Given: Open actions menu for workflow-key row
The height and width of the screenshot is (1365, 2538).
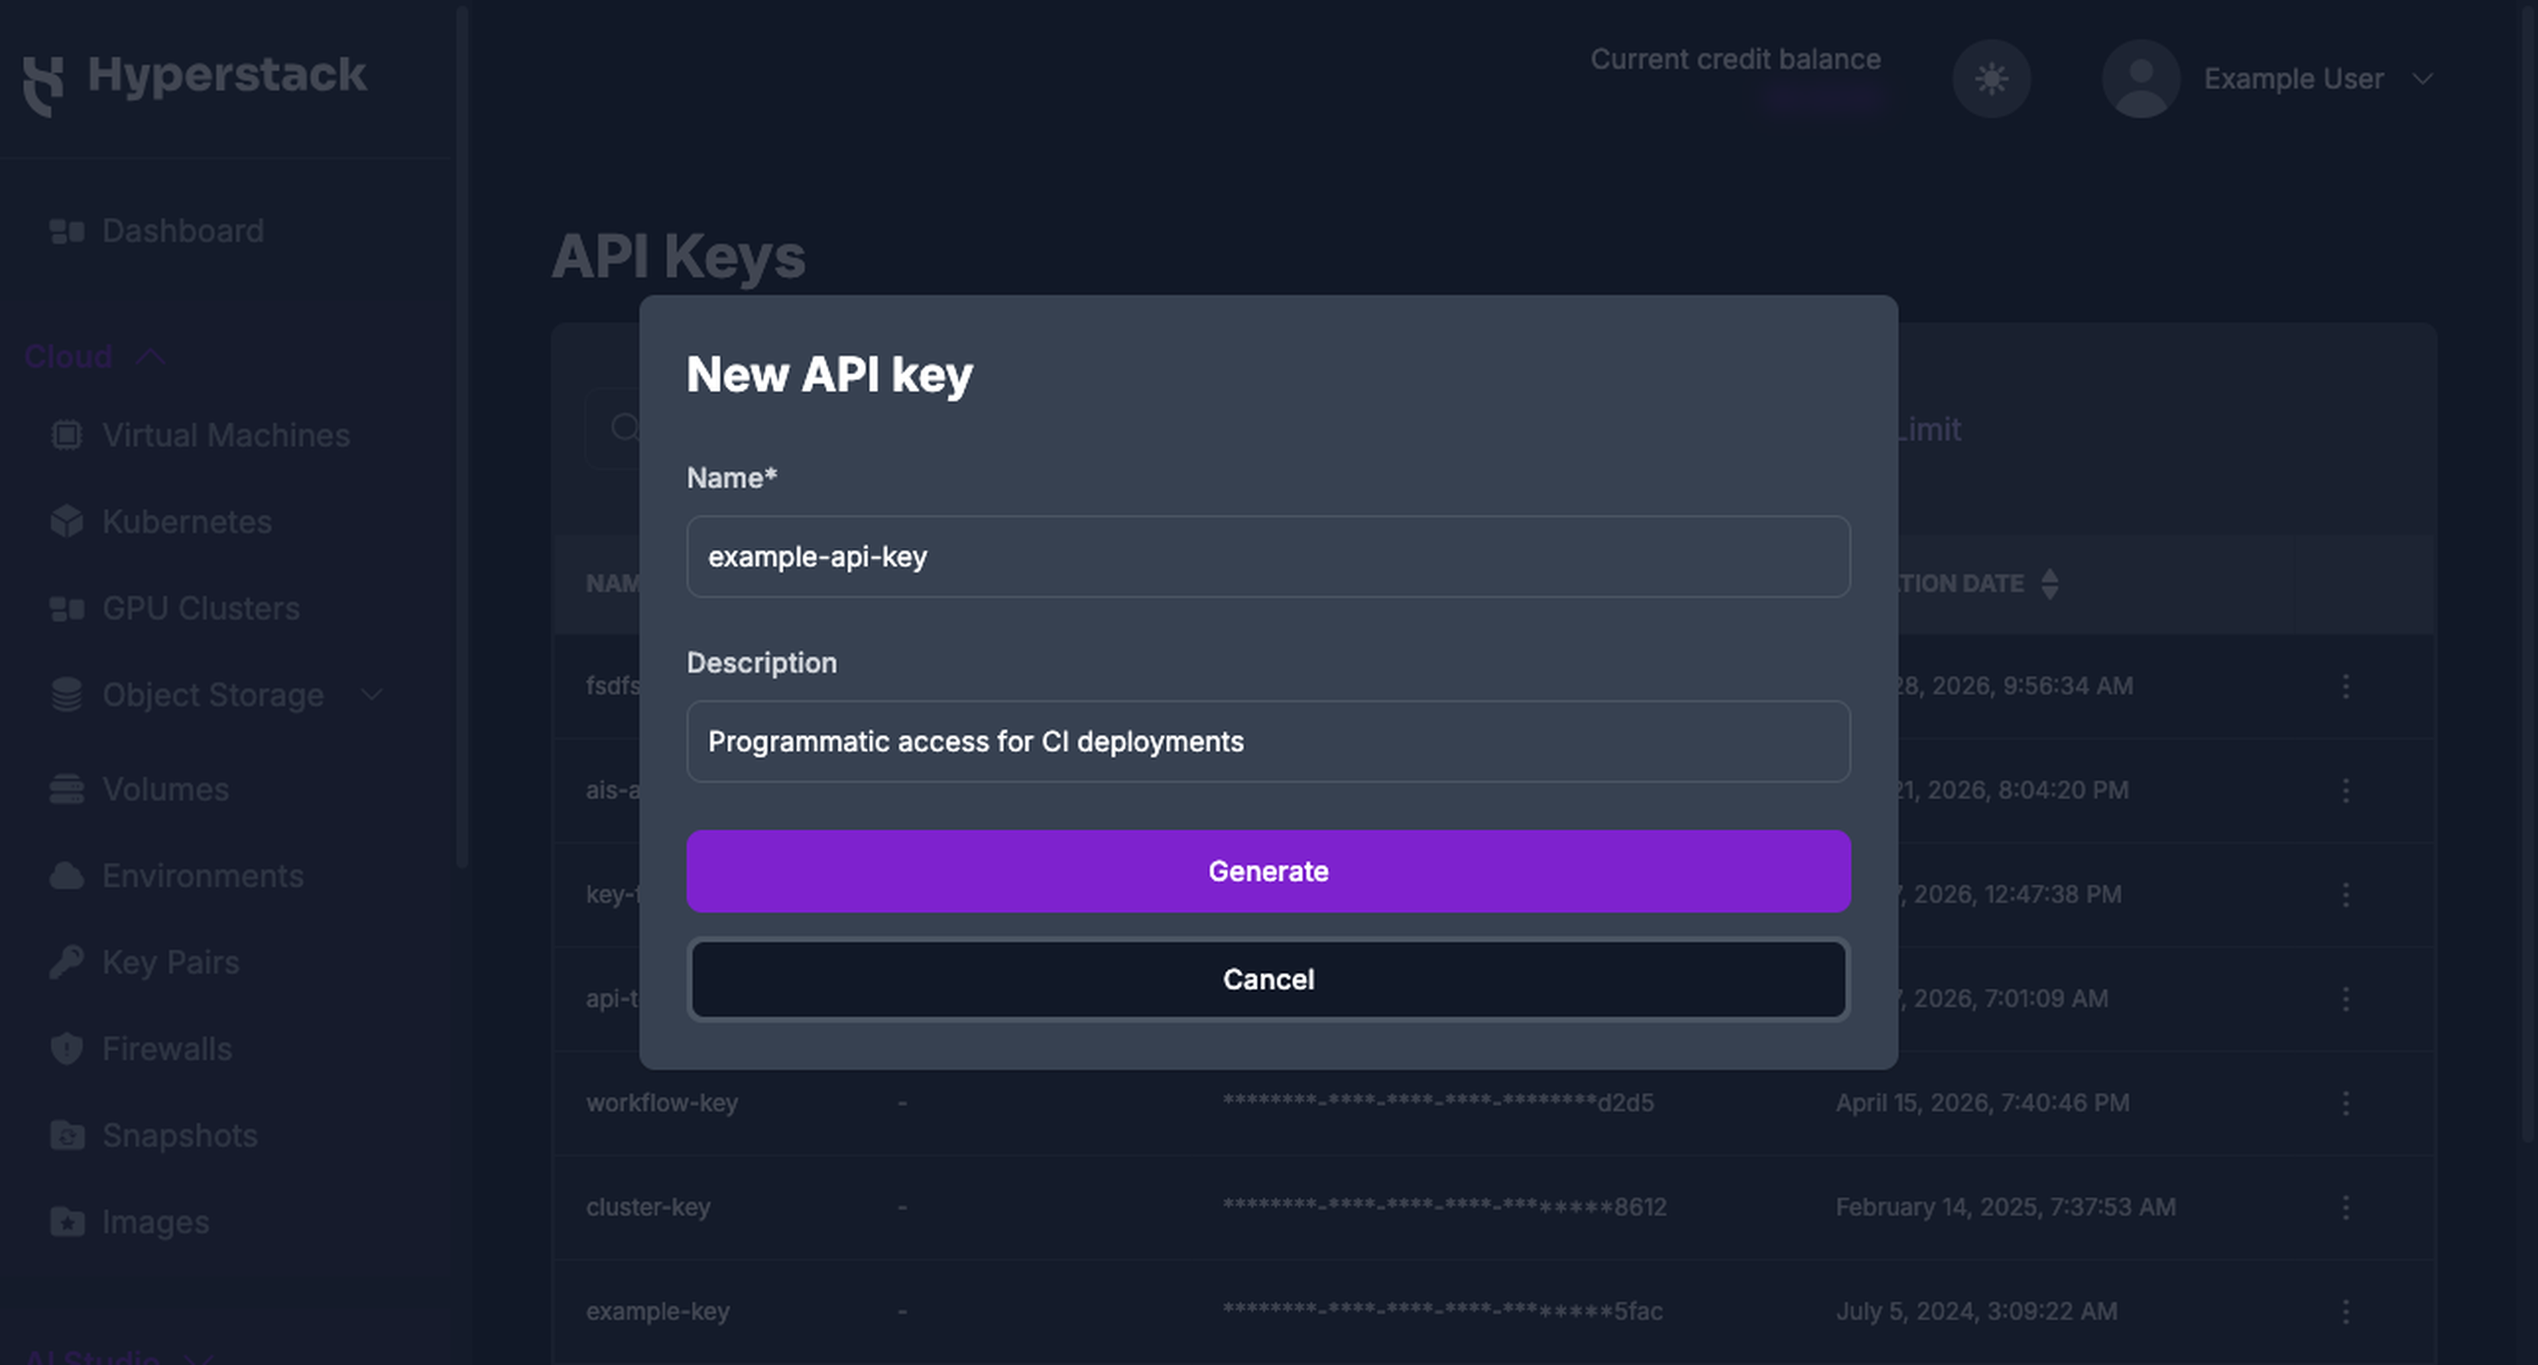Looking at the screenshot, I should coord(2346,1103).
